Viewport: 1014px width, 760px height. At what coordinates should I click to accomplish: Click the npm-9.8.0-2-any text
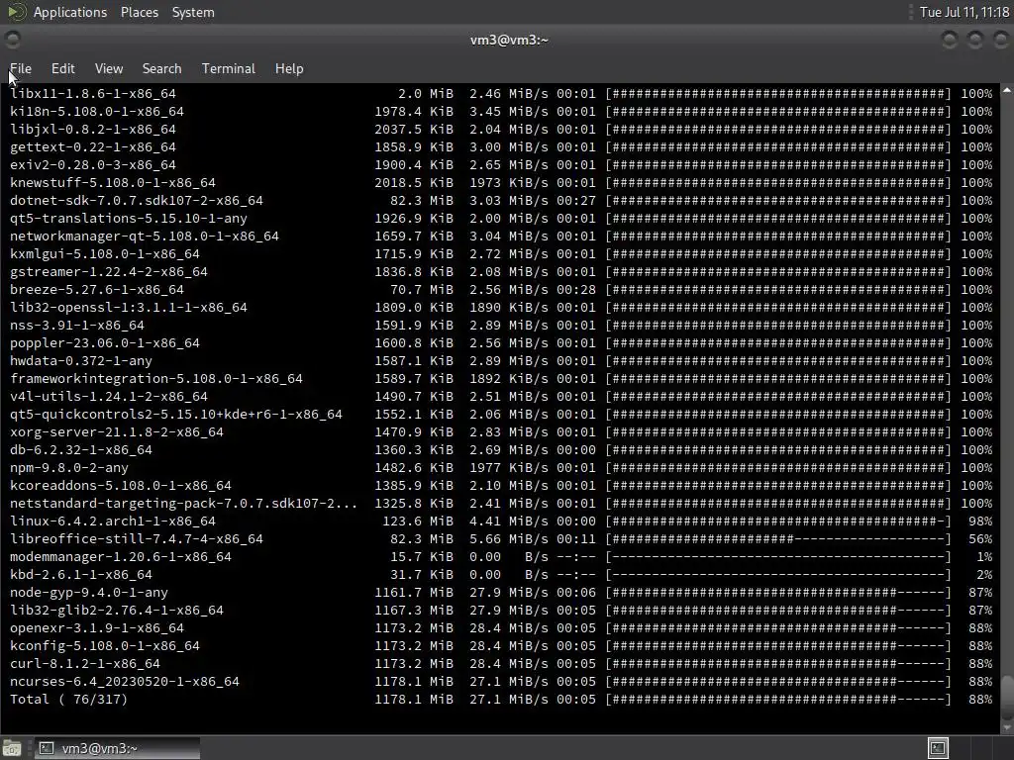point(69,468)
